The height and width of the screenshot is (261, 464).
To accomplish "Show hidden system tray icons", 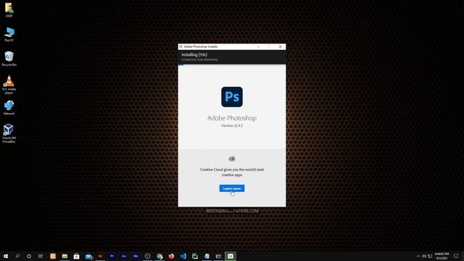I will pos(418,256).
